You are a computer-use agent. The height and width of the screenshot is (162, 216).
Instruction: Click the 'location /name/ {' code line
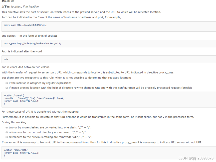click(x=14, y=96)
